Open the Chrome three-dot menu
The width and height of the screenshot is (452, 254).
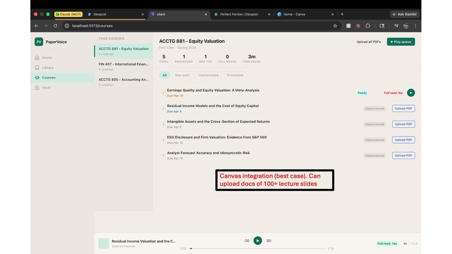416,26
